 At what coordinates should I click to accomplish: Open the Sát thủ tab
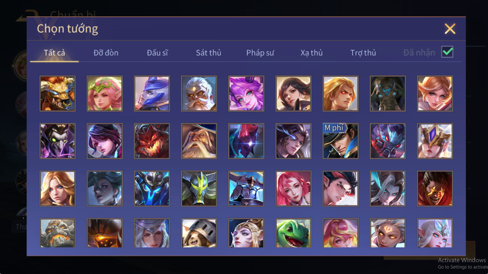coord(209,53)
